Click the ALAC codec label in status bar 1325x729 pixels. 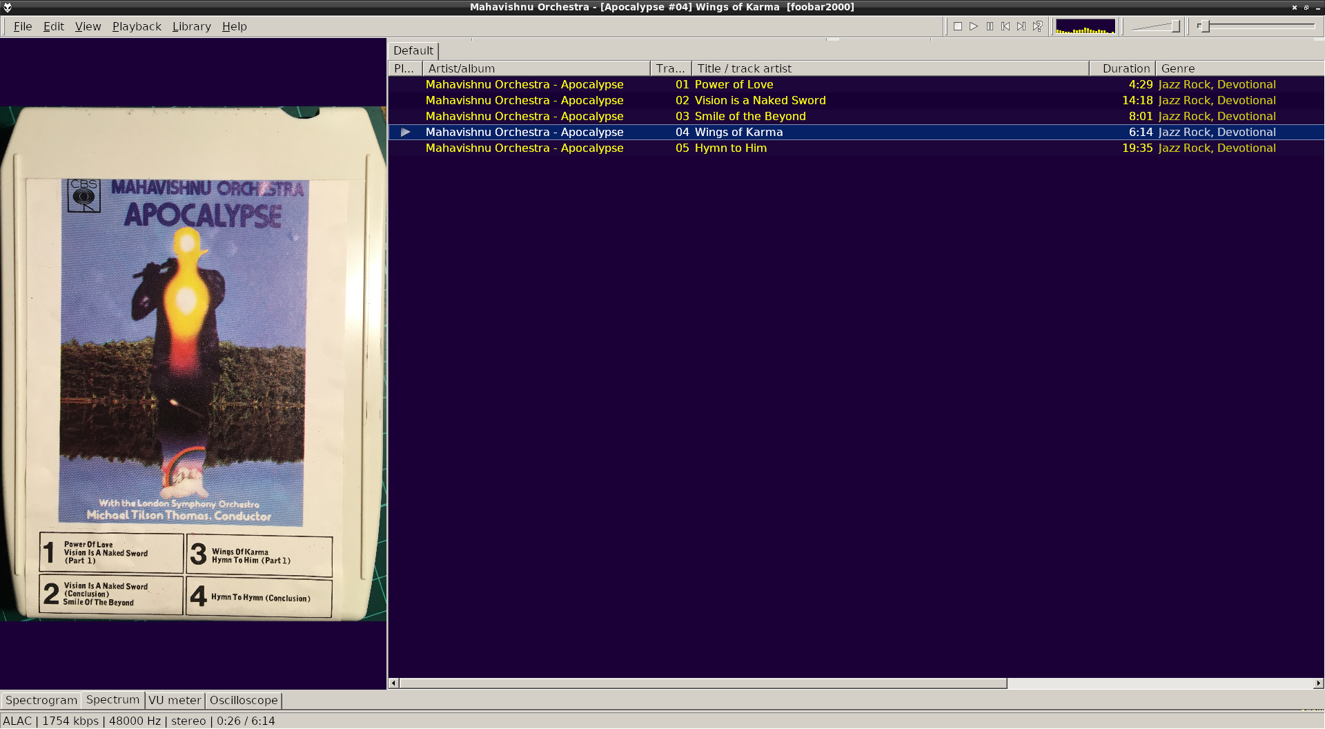[x=17, y=721]
